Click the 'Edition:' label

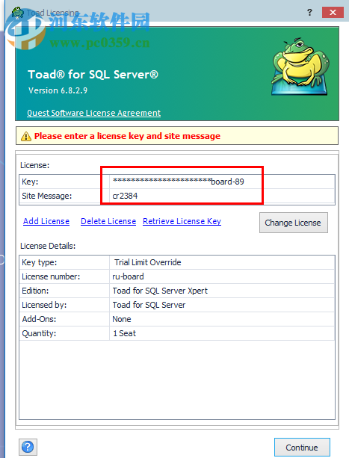(x=35, y=291)
